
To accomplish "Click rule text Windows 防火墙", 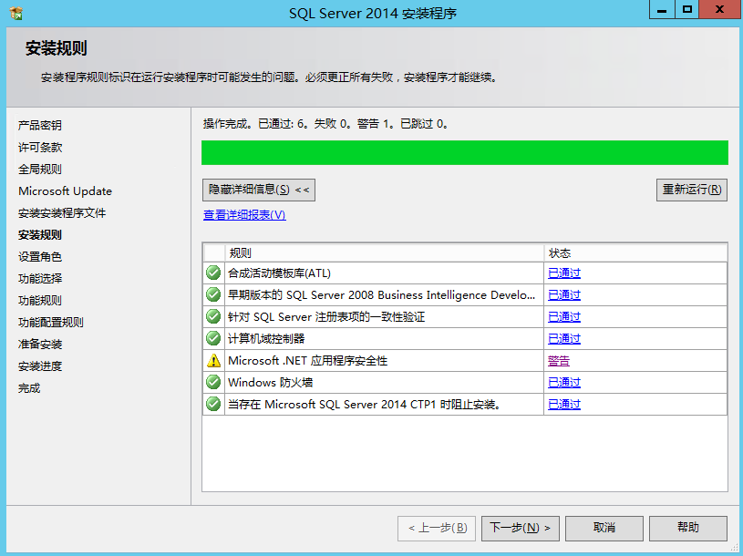I will coord(271,383).
